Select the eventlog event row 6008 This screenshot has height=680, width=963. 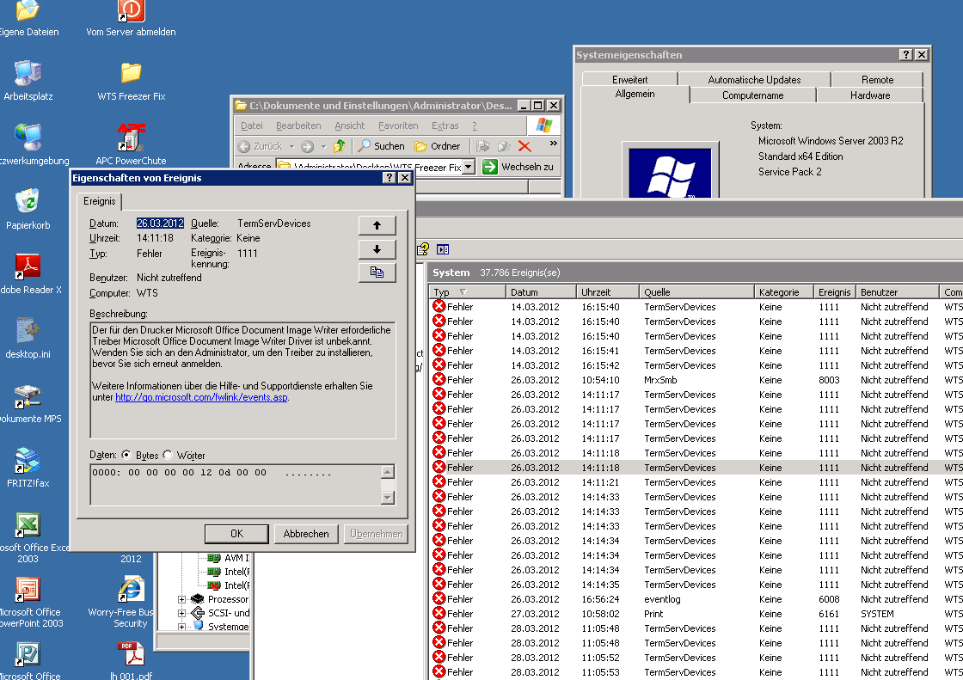click(696, 599)
